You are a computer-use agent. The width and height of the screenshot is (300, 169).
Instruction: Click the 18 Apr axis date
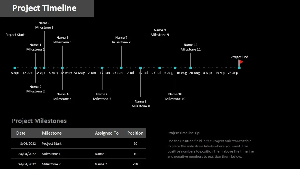28,73
